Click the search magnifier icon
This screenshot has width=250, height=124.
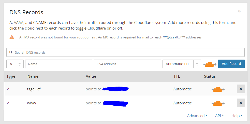[x=11, y=52]
